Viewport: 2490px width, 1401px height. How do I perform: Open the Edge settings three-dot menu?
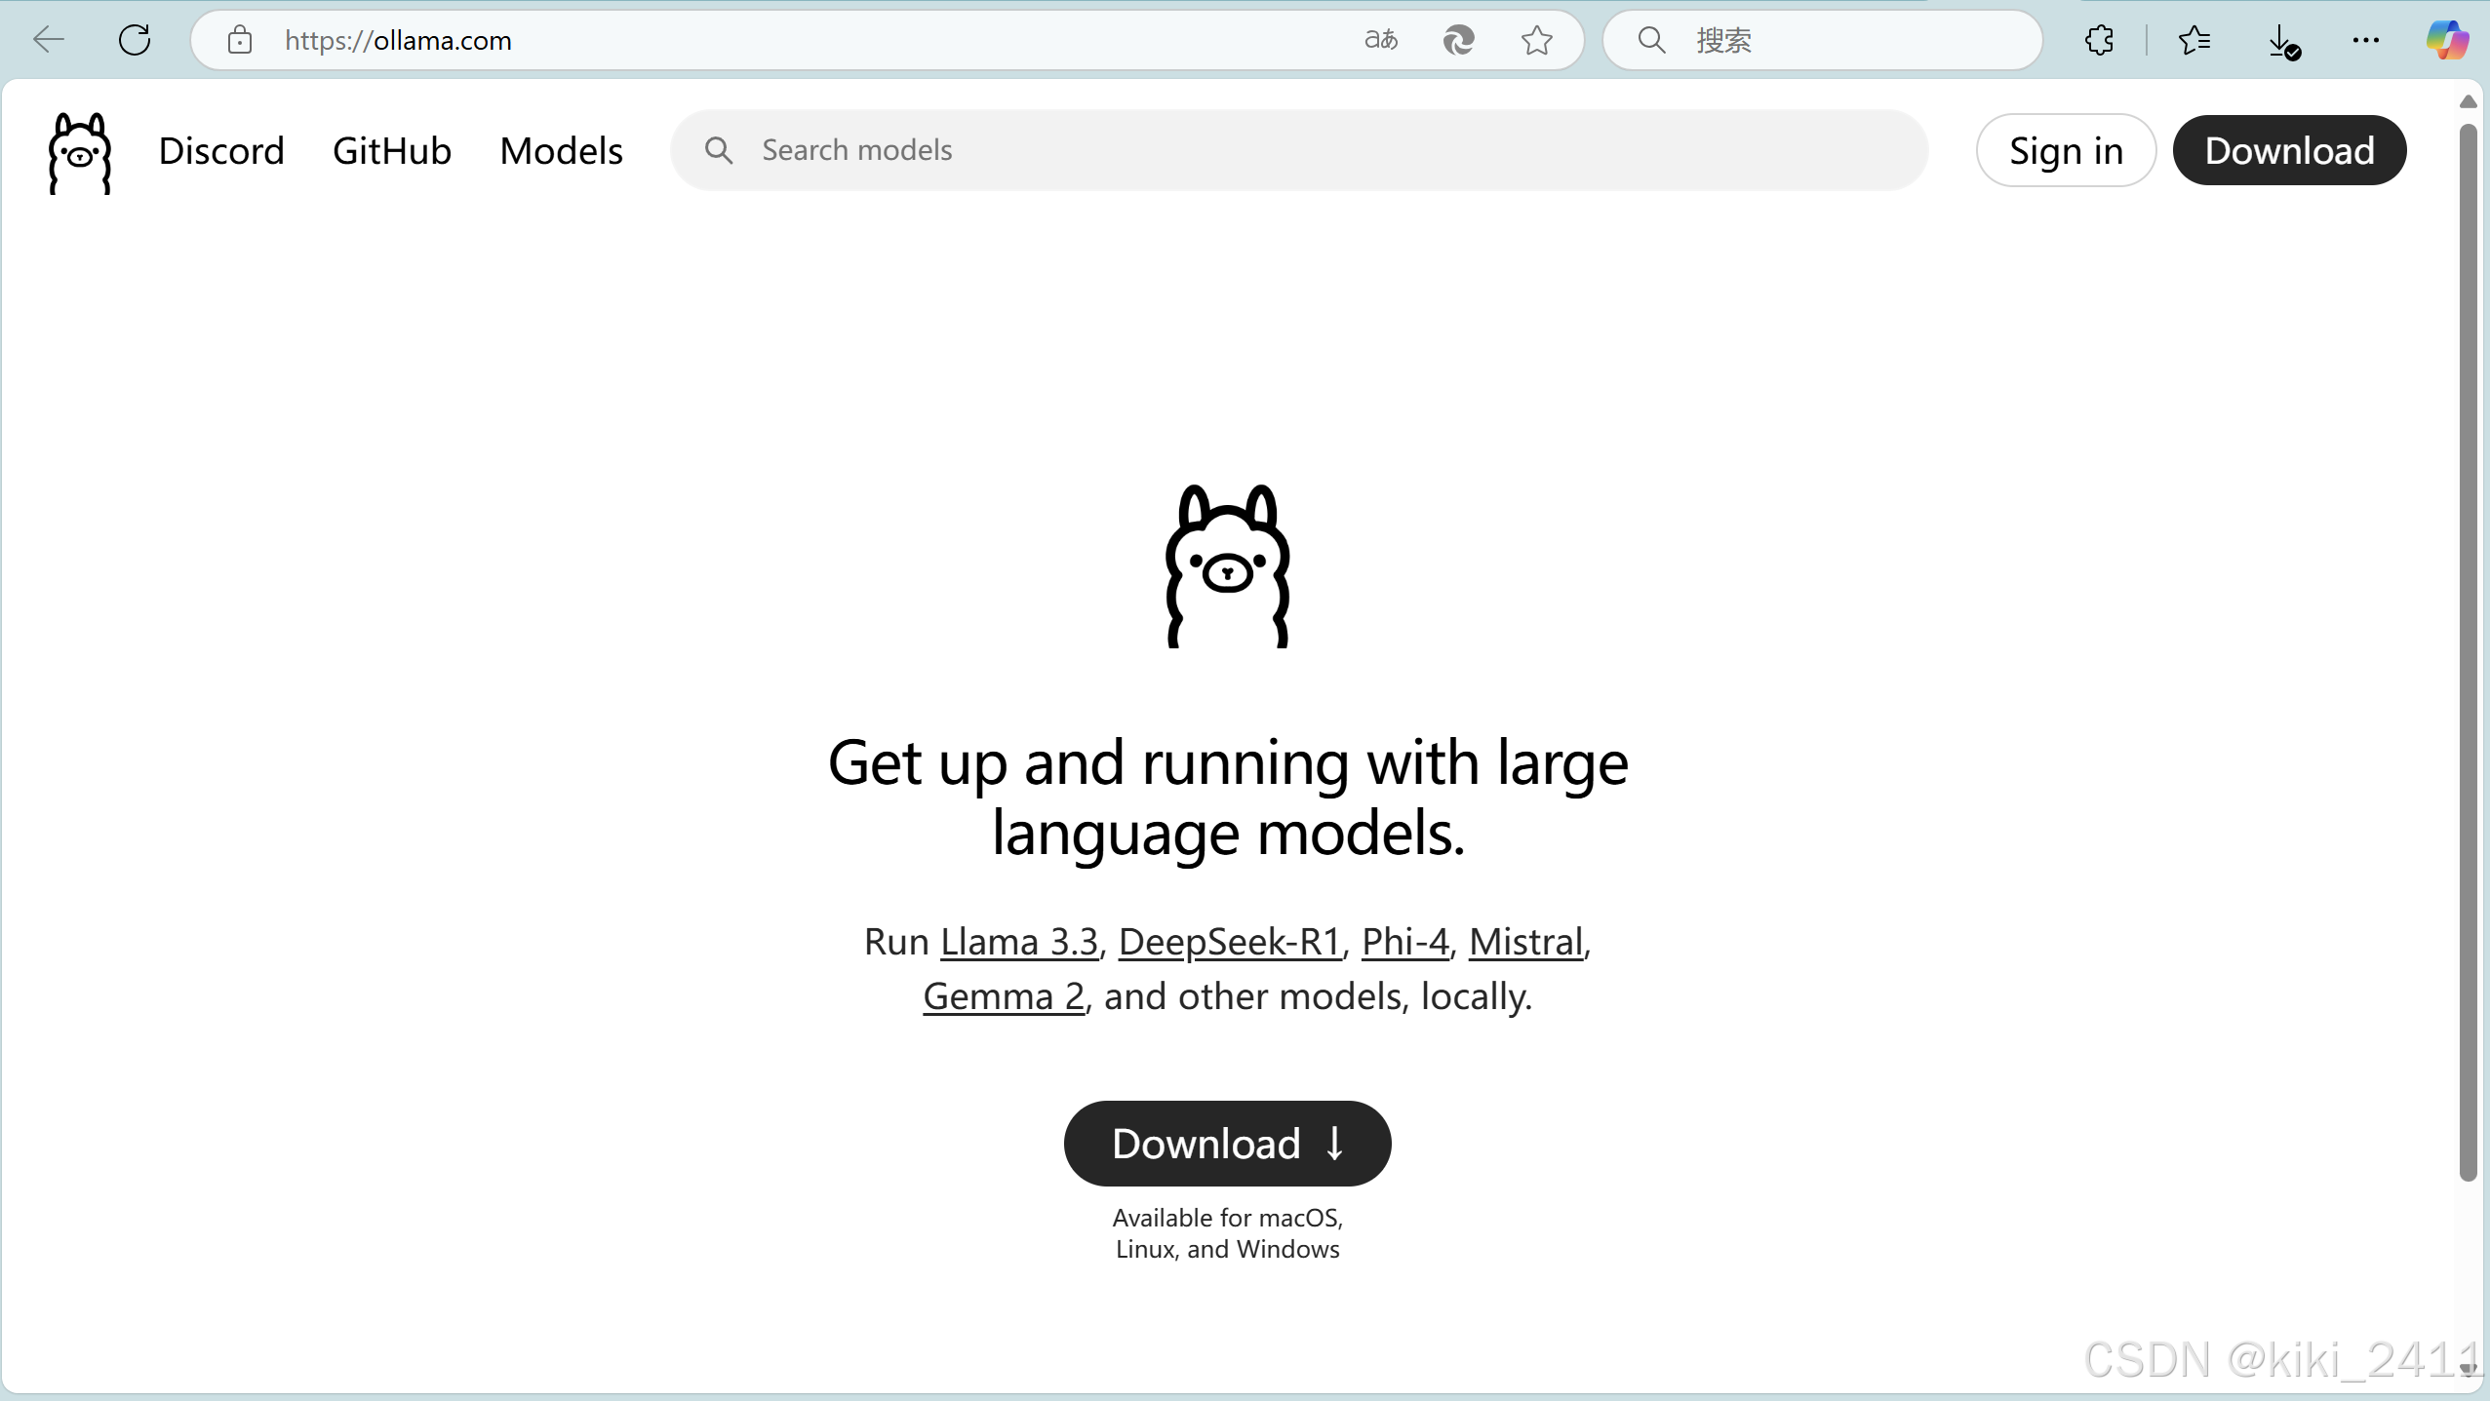[2365, 40]
